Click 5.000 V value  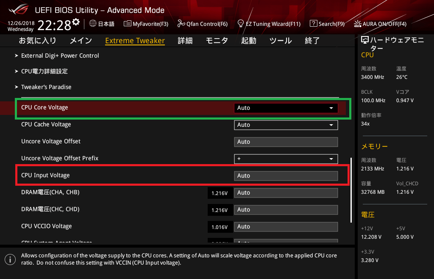[x=405, y=237]
